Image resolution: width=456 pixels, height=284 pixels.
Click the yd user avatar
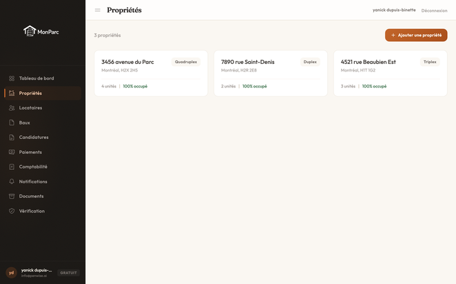[x=11, y=272]
